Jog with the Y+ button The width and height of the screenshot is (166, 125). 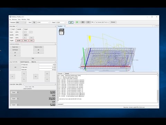[x=24, y=74]
